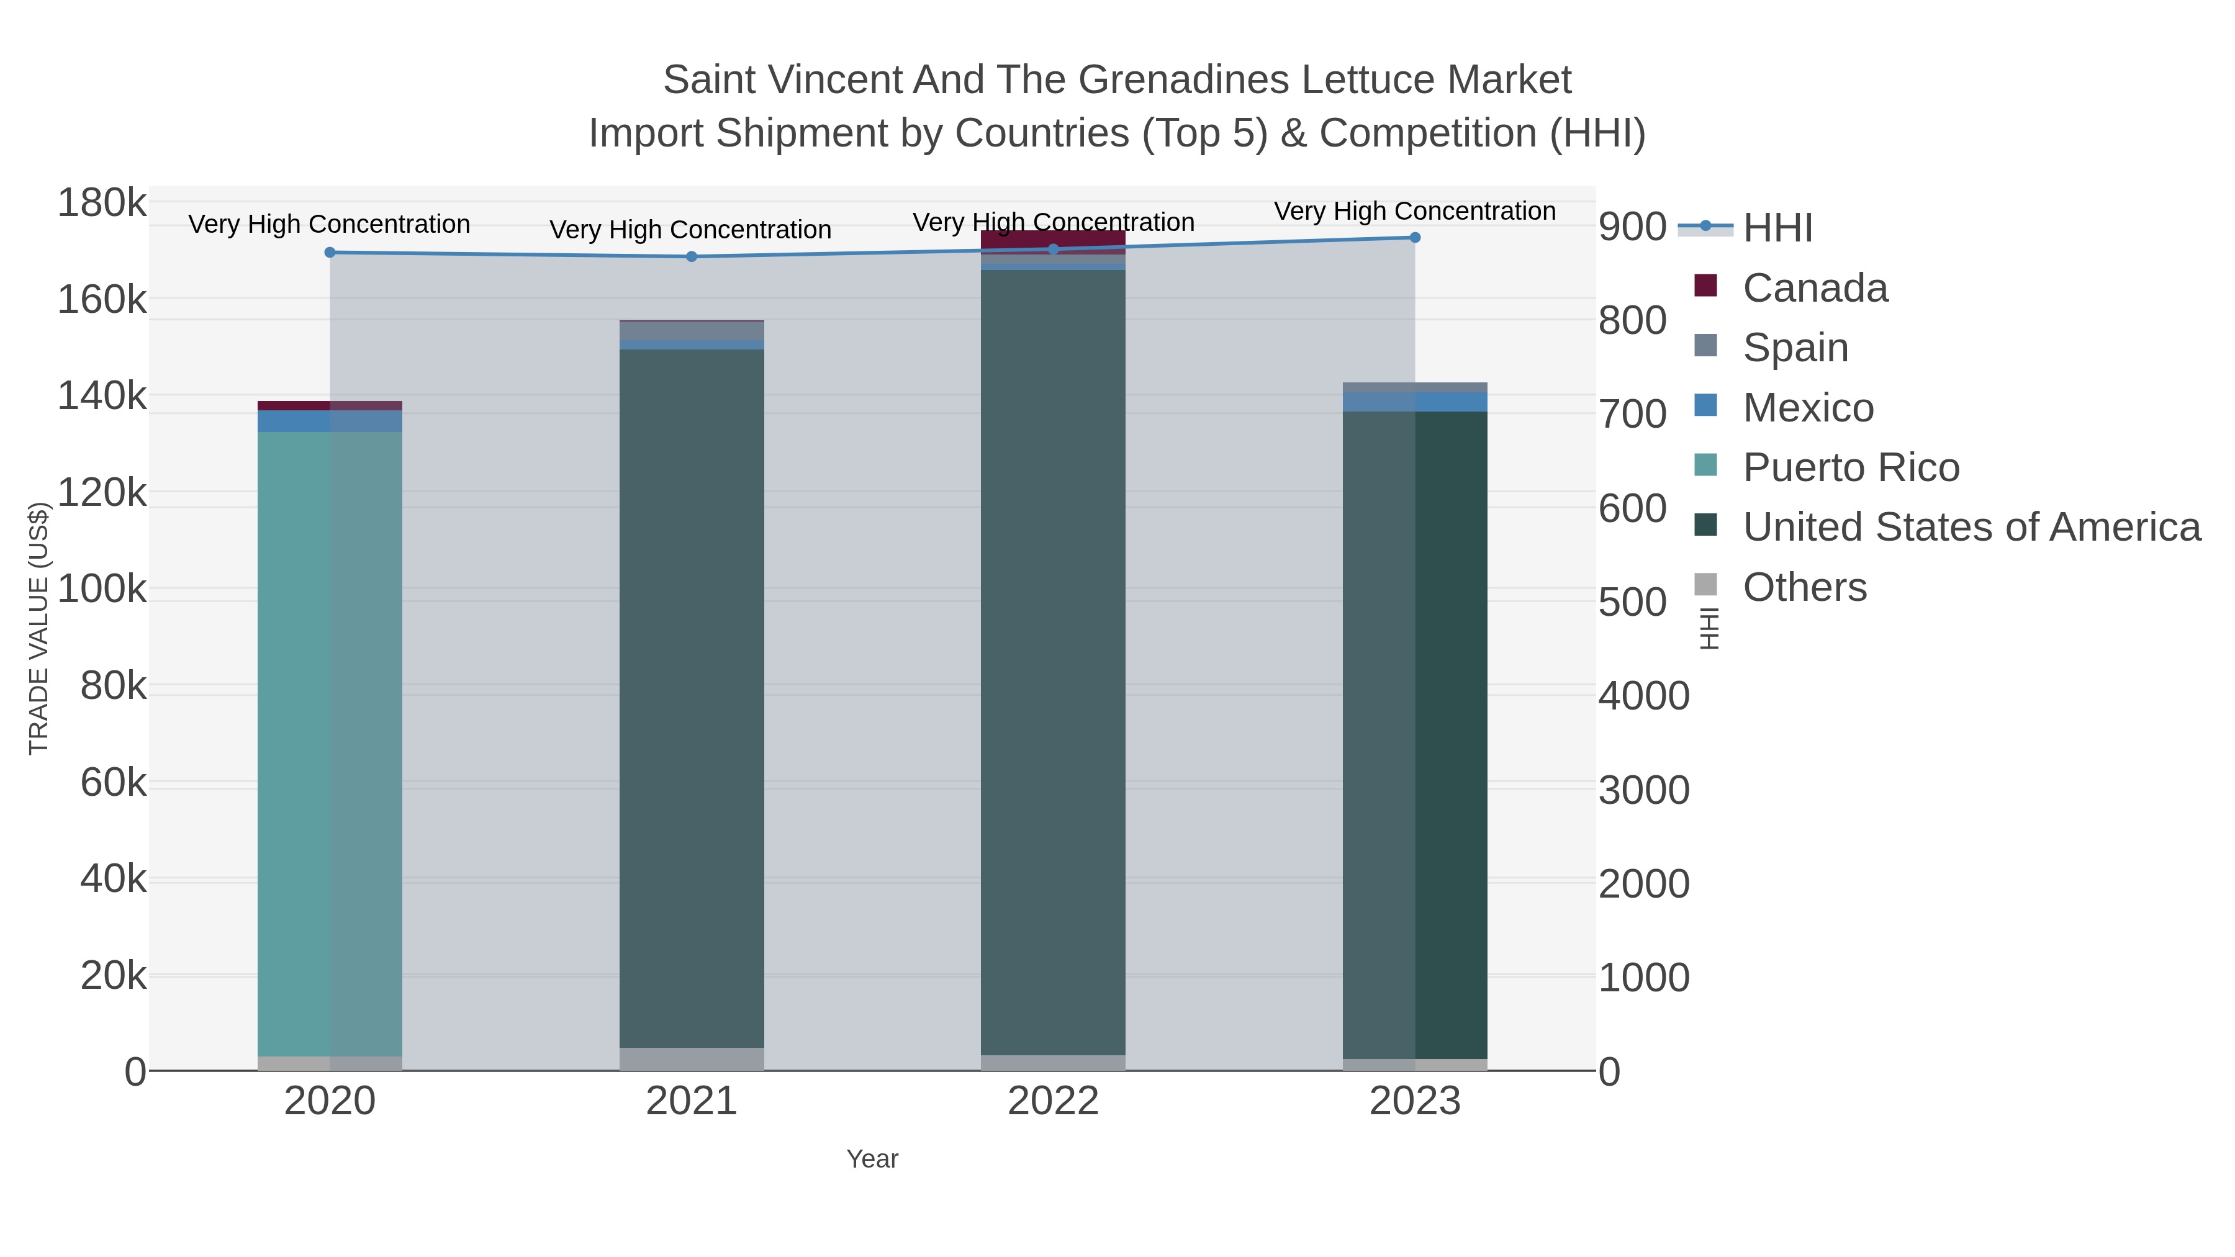Toggle the Canada legend entry
Viewport: 2235px width, 1257px height.
click(1792, 288)
